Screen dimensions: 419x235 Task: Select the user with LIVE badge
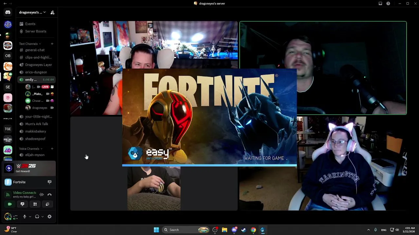click(x=40, y=87)
